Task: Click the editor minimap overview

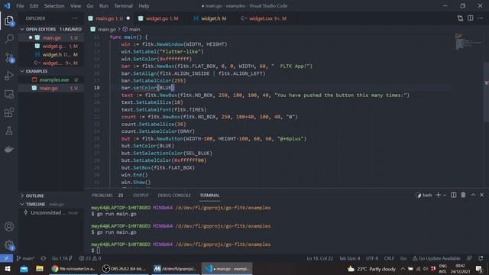Action: pos(468,40)
